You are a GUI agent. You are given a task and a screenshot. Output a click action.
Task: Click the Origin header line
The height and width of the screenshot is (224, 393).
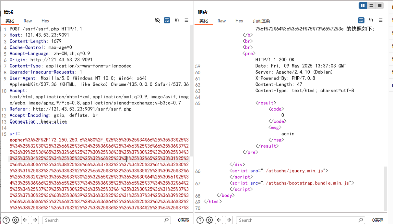[x=51, y=60]
